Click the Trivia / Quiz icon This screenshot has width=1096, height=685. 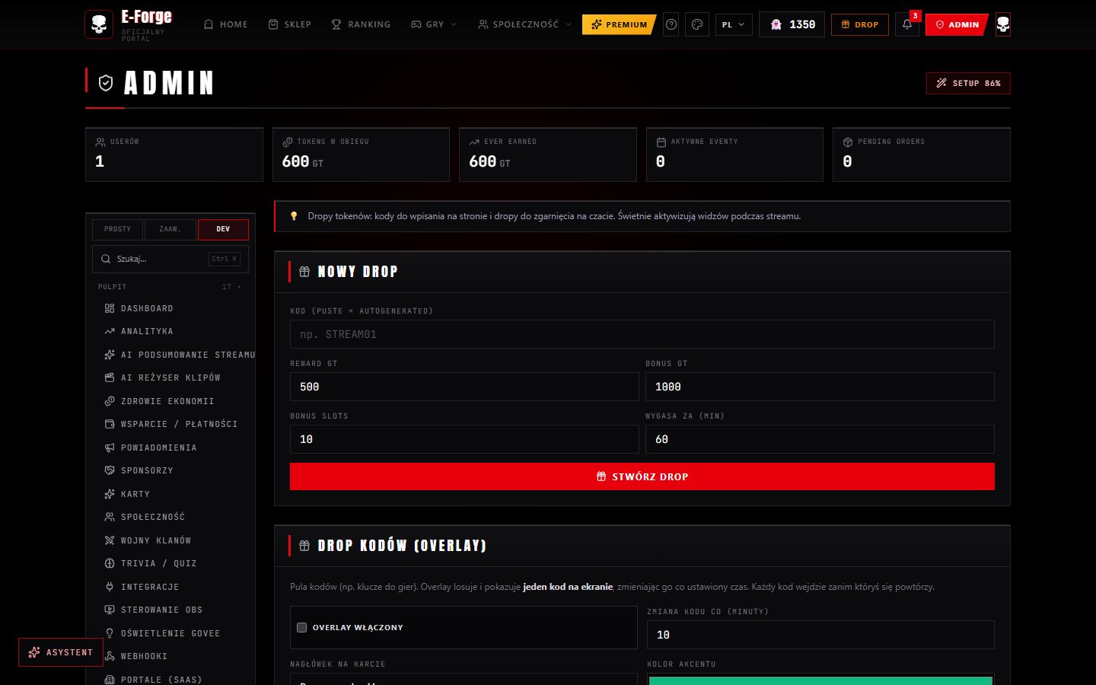point(110,563)
